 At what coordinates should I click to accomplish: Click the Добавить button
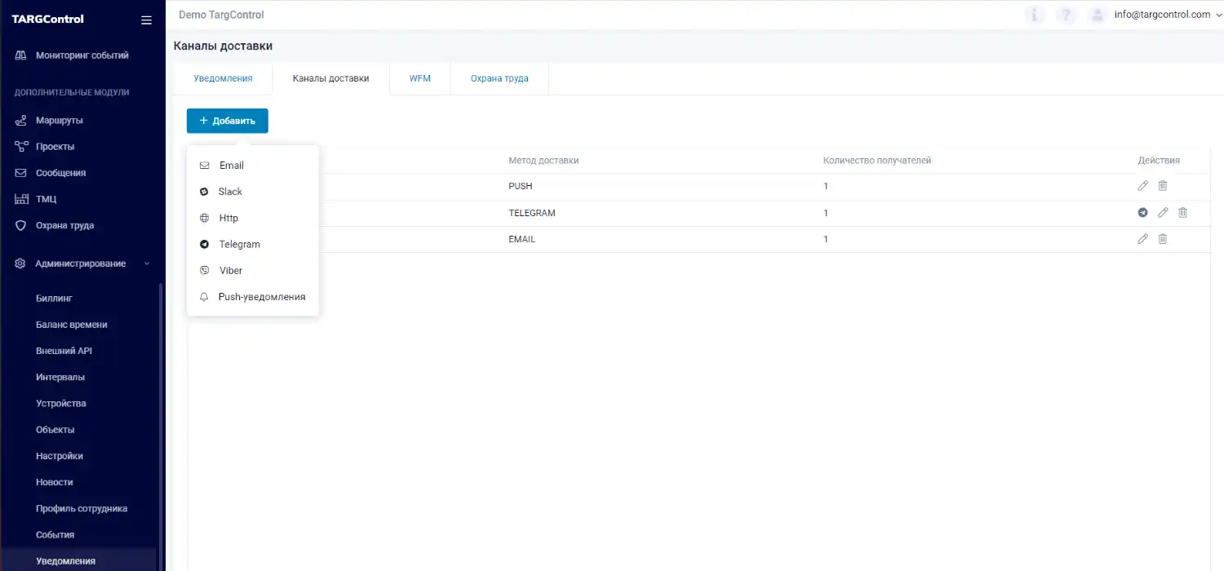pos(228,121)
